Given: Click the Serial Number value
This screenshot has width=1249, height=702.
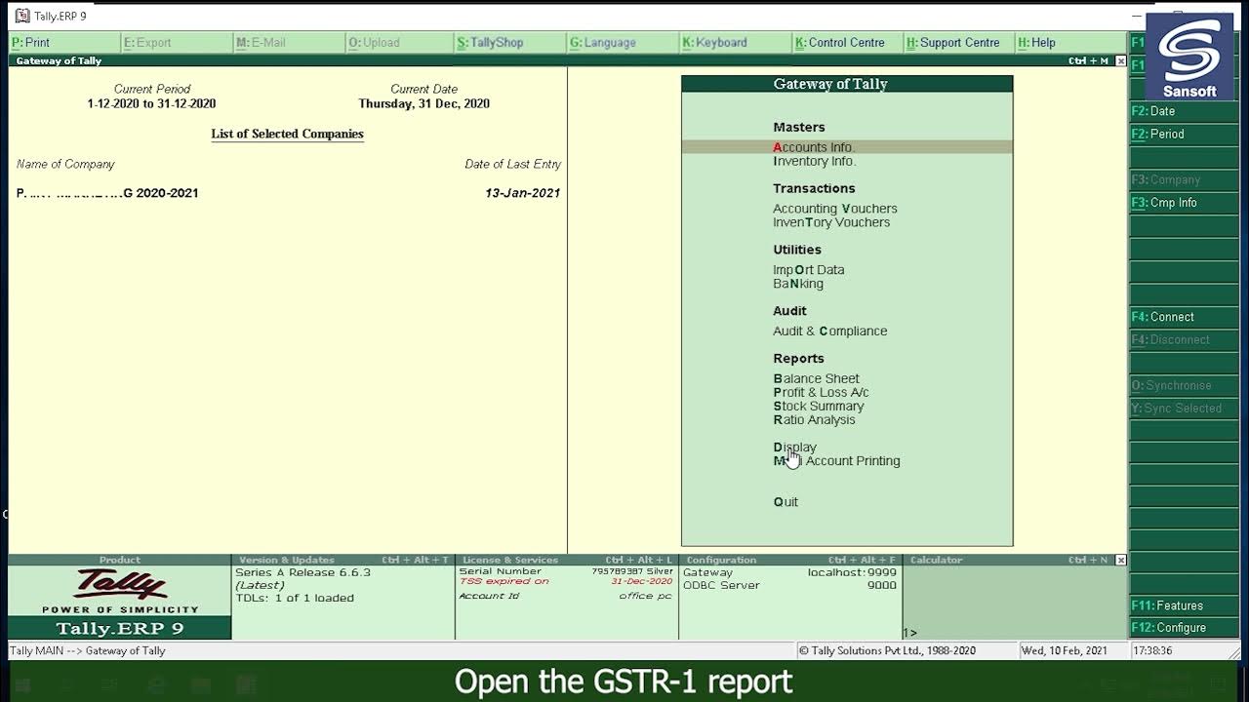Looking at the screenshot, I should [631, 571].
